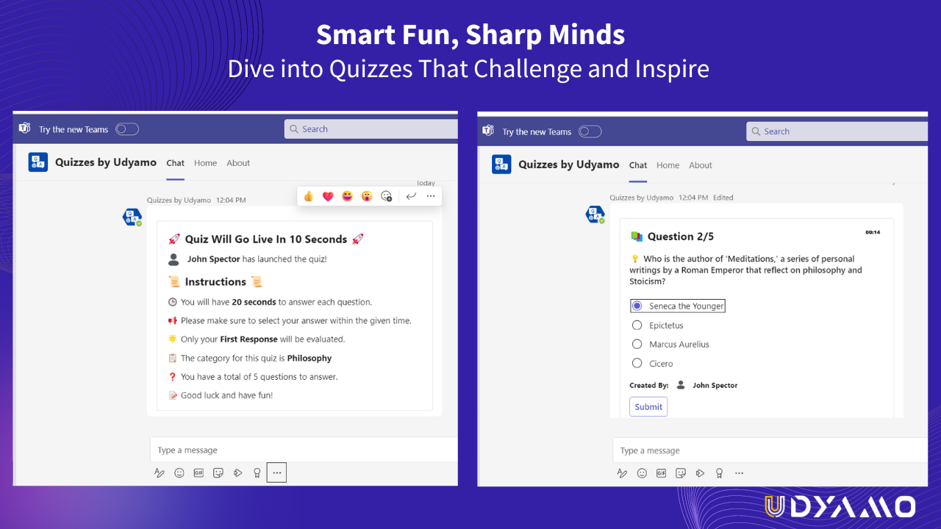Select Marcus Aurelius answer option
The image size is (941, 529).
[x=670, y=344]
